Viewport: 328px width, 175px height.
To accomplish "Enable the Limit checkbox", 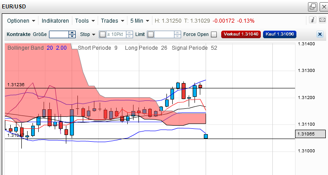I will 151,35.
